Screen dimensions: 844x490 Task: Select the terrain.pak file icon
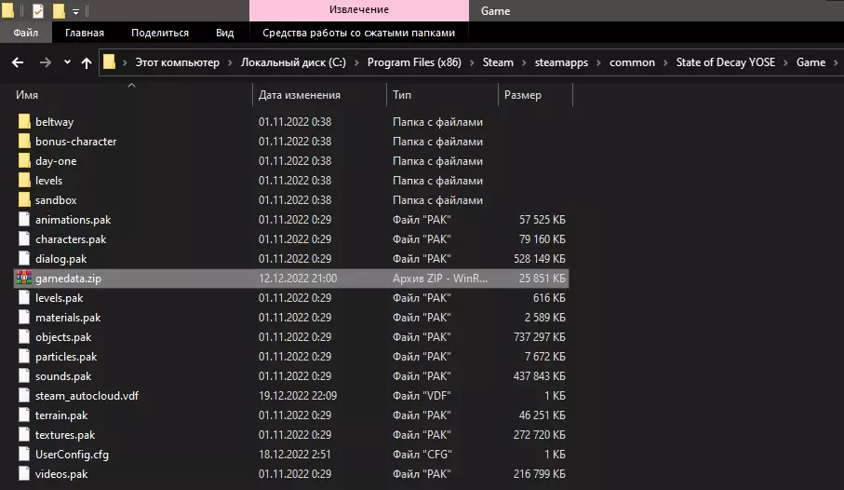(24, 415)
